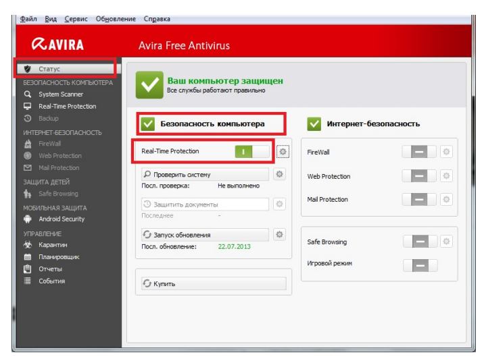
Task: Click the sidebar FireWall icon
Action: click(x=28, y=144)
